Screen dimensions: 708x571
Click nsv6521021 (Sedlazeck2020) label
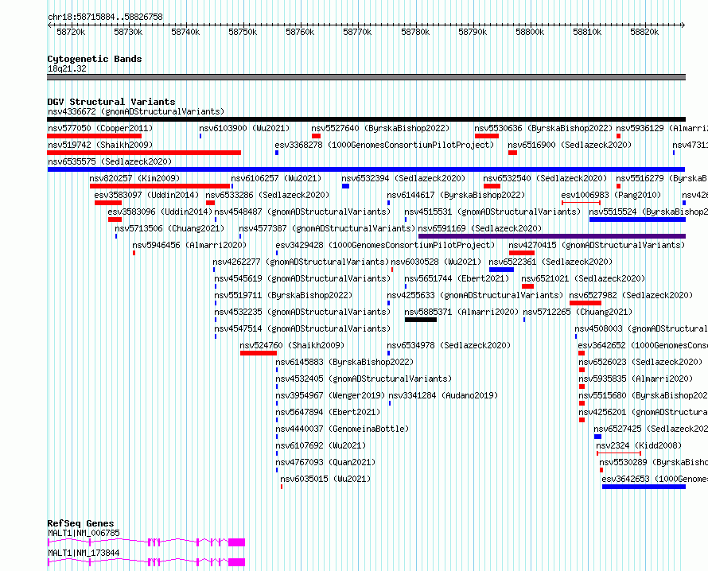(583, 278)
